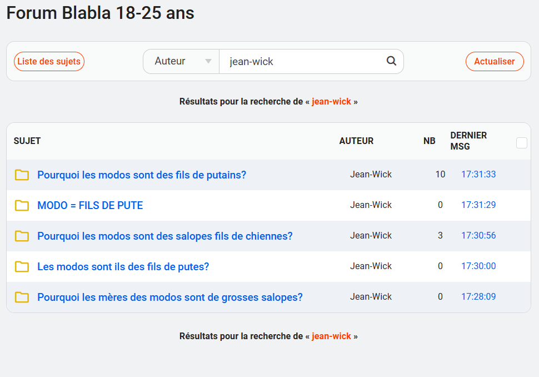Click the dropdown arrow next to Auteur
539x377 pixels.
pos(208,61)
